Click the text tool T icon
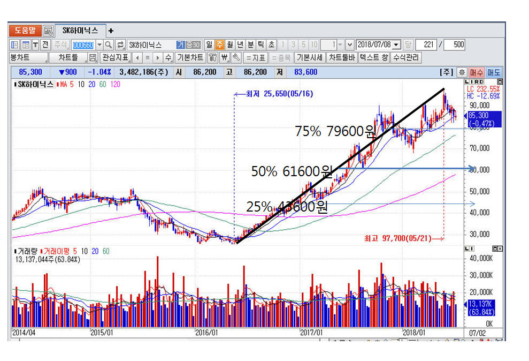 pos(35,45)
